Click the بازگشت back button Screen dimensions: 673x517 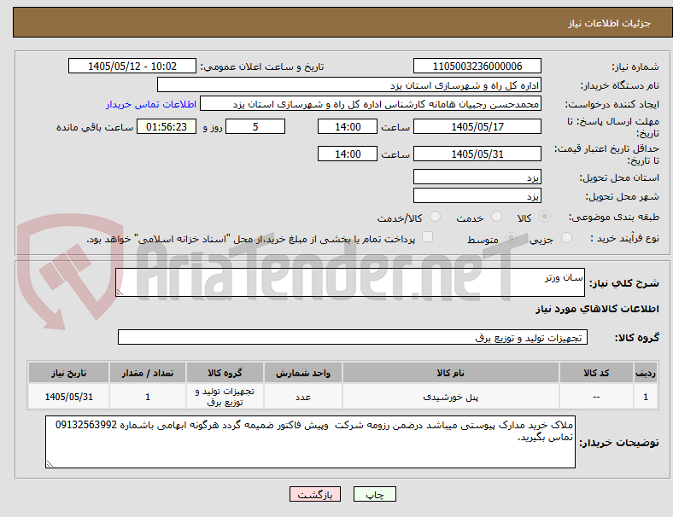[315, 494]
